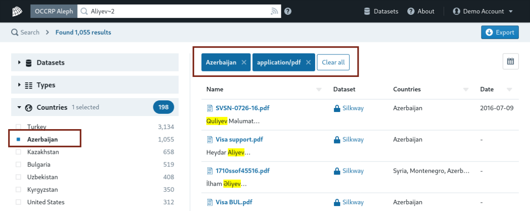Viewport: 530px width, 211px height.
Task: Open Silkway dataset in Visa BUL.pdf row
Action: pos(353,202)
